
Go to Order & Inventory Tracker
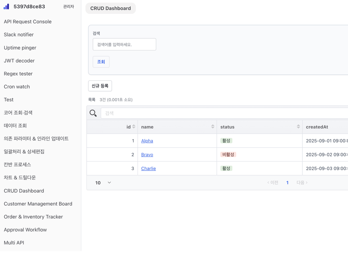[x=33, y=217]
